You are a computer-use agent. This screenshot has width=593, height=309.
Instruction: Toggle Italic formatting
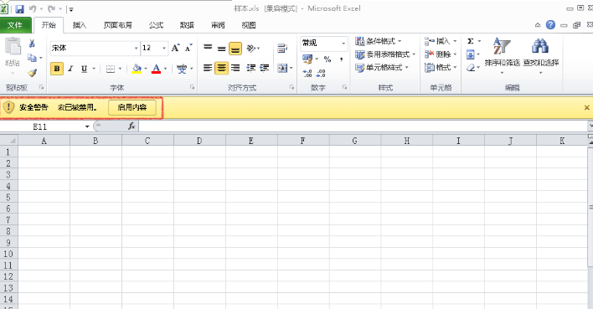[x=70, y=69]
